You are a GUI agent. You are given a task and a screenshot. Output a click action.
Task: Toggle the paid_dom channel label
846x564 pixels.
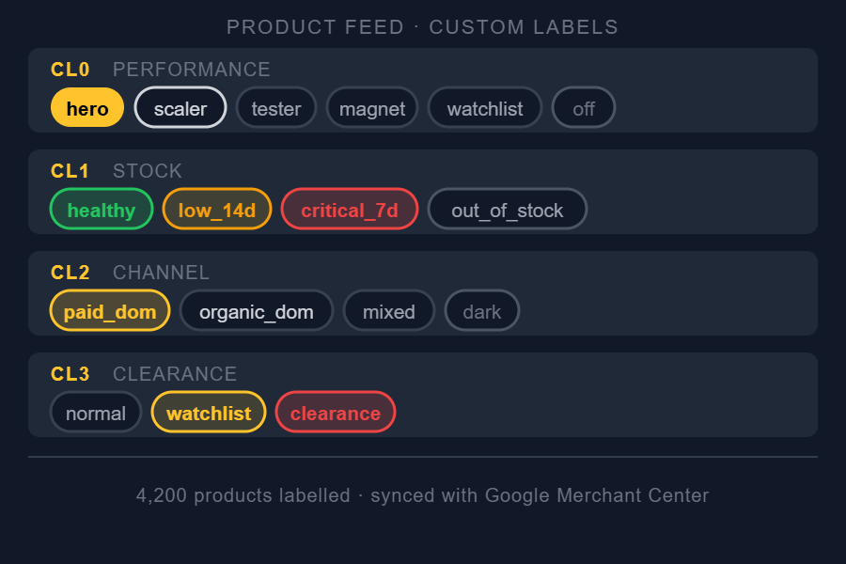[110, 311]
